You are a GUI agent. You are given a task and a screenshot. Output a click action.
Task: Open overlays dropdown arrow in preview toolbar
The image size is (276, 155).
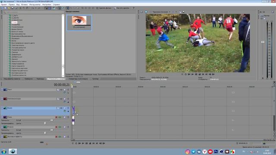(x=176, y=12)
